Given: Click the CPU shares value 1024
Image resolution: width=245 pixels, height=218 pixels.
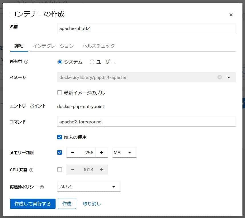Looking at the screenshot, I should click(87, 170).
